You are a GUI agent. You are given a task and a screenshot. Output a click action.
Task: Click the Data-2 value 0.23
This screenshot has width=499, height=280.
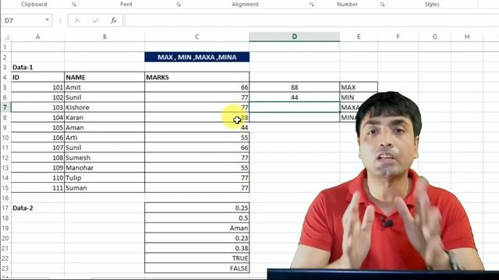coord(197,239)
